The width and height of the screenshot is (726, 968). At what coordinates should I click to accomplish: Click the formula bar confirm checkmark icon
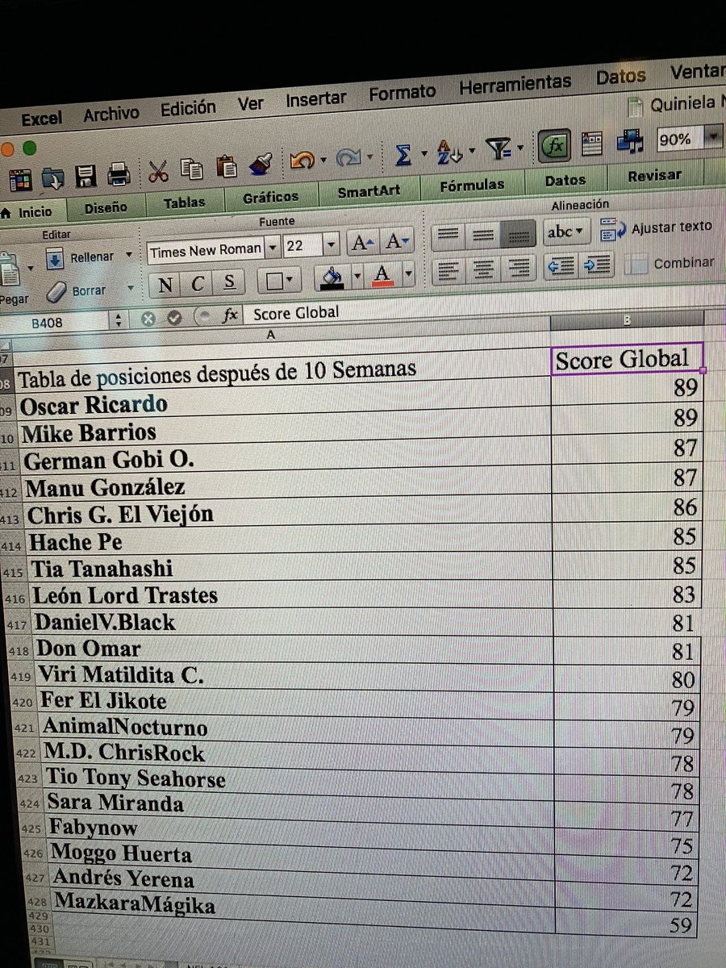click(174, 318)
